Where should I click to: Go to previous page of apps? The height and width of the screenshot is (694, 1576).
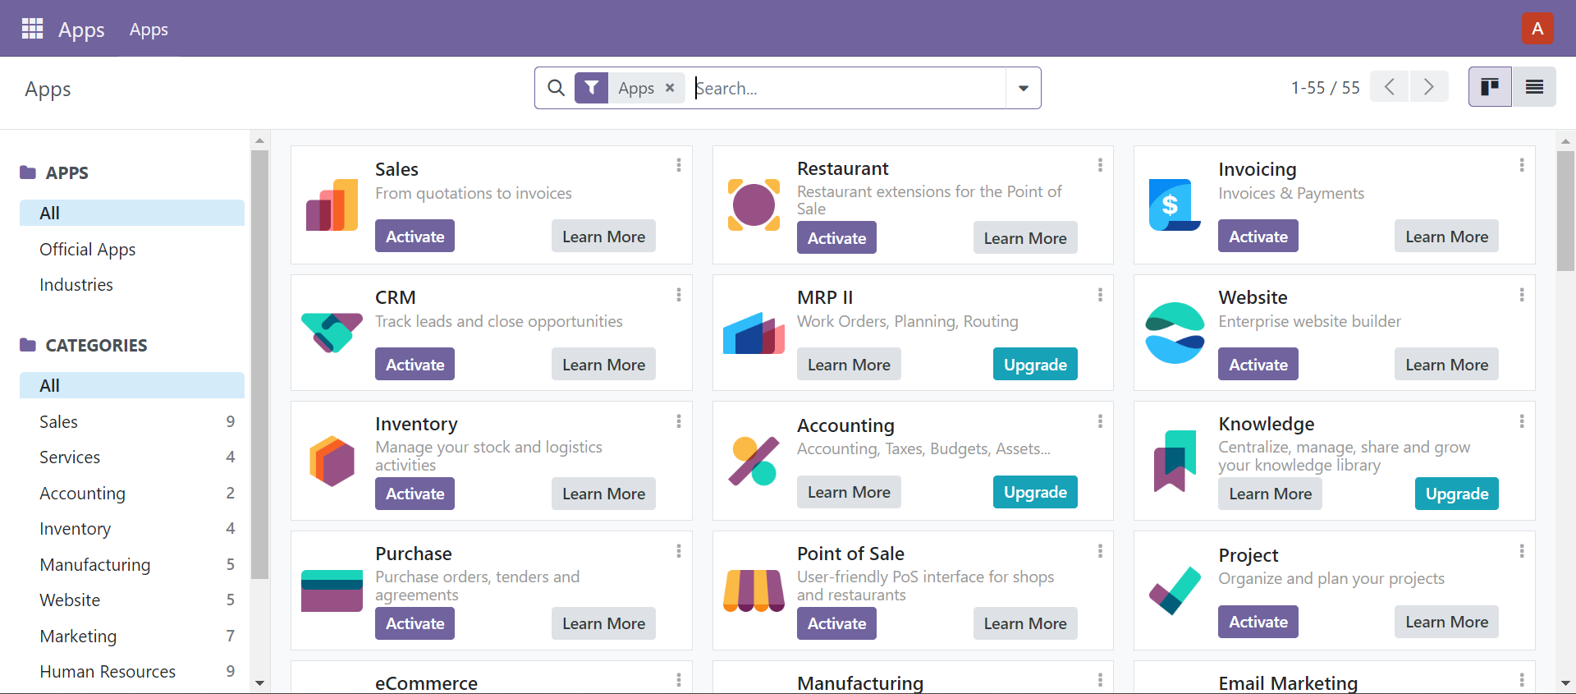click(x=1390, y=86)
